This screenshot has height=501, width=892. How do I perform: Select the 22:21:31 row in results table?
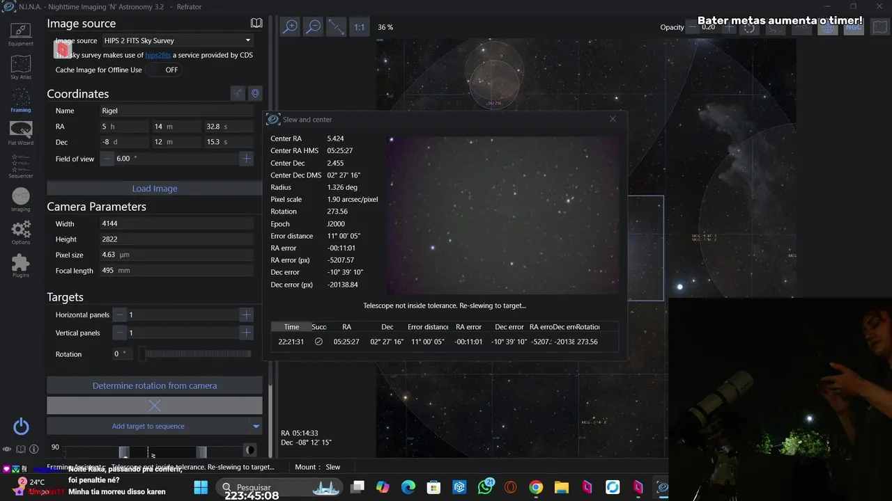(444, 342)
